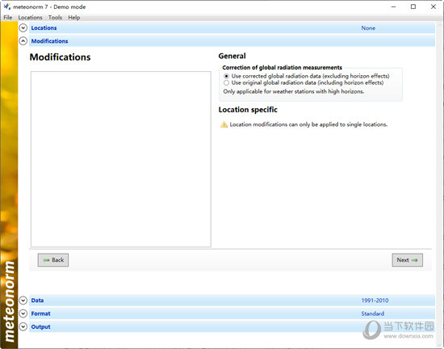Viewport: 444px width, 349px height.
Task: Expand the Output section chevron
Action: coord(23,326)
